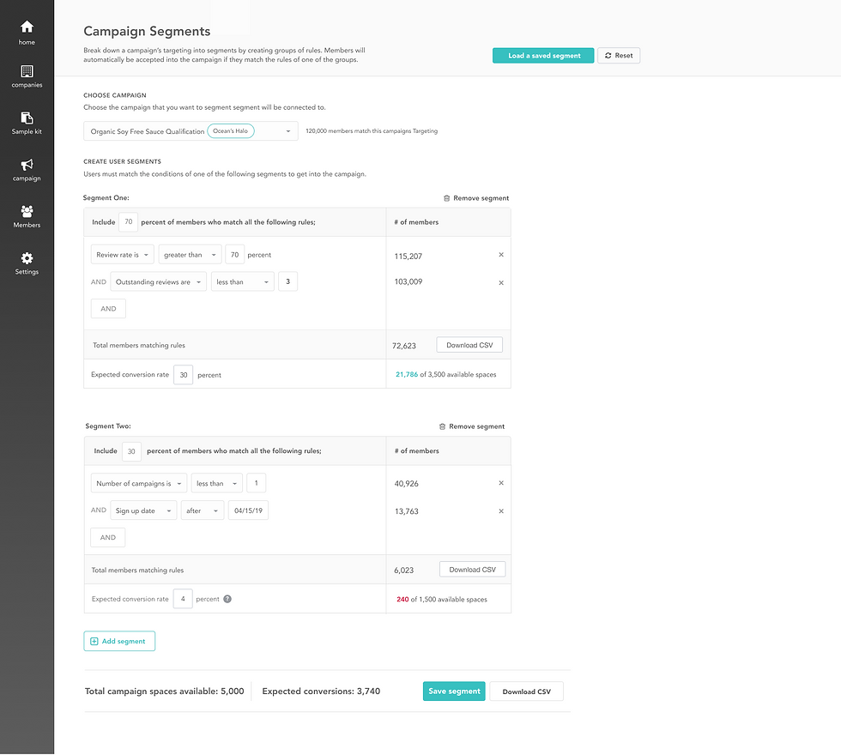Click the 13,763 member count

click(407, 511)
